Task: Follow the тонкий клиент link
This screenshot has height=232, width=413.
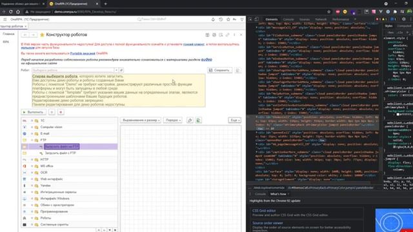Action: click(194, 44)
